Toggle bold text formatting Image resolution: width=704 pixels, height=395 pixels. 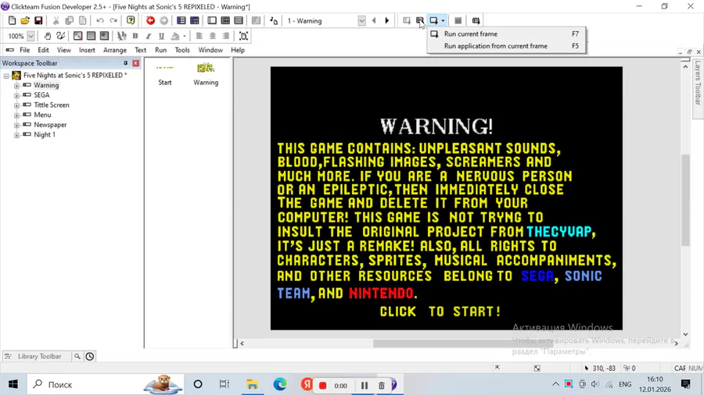click(x=135, y=36)
